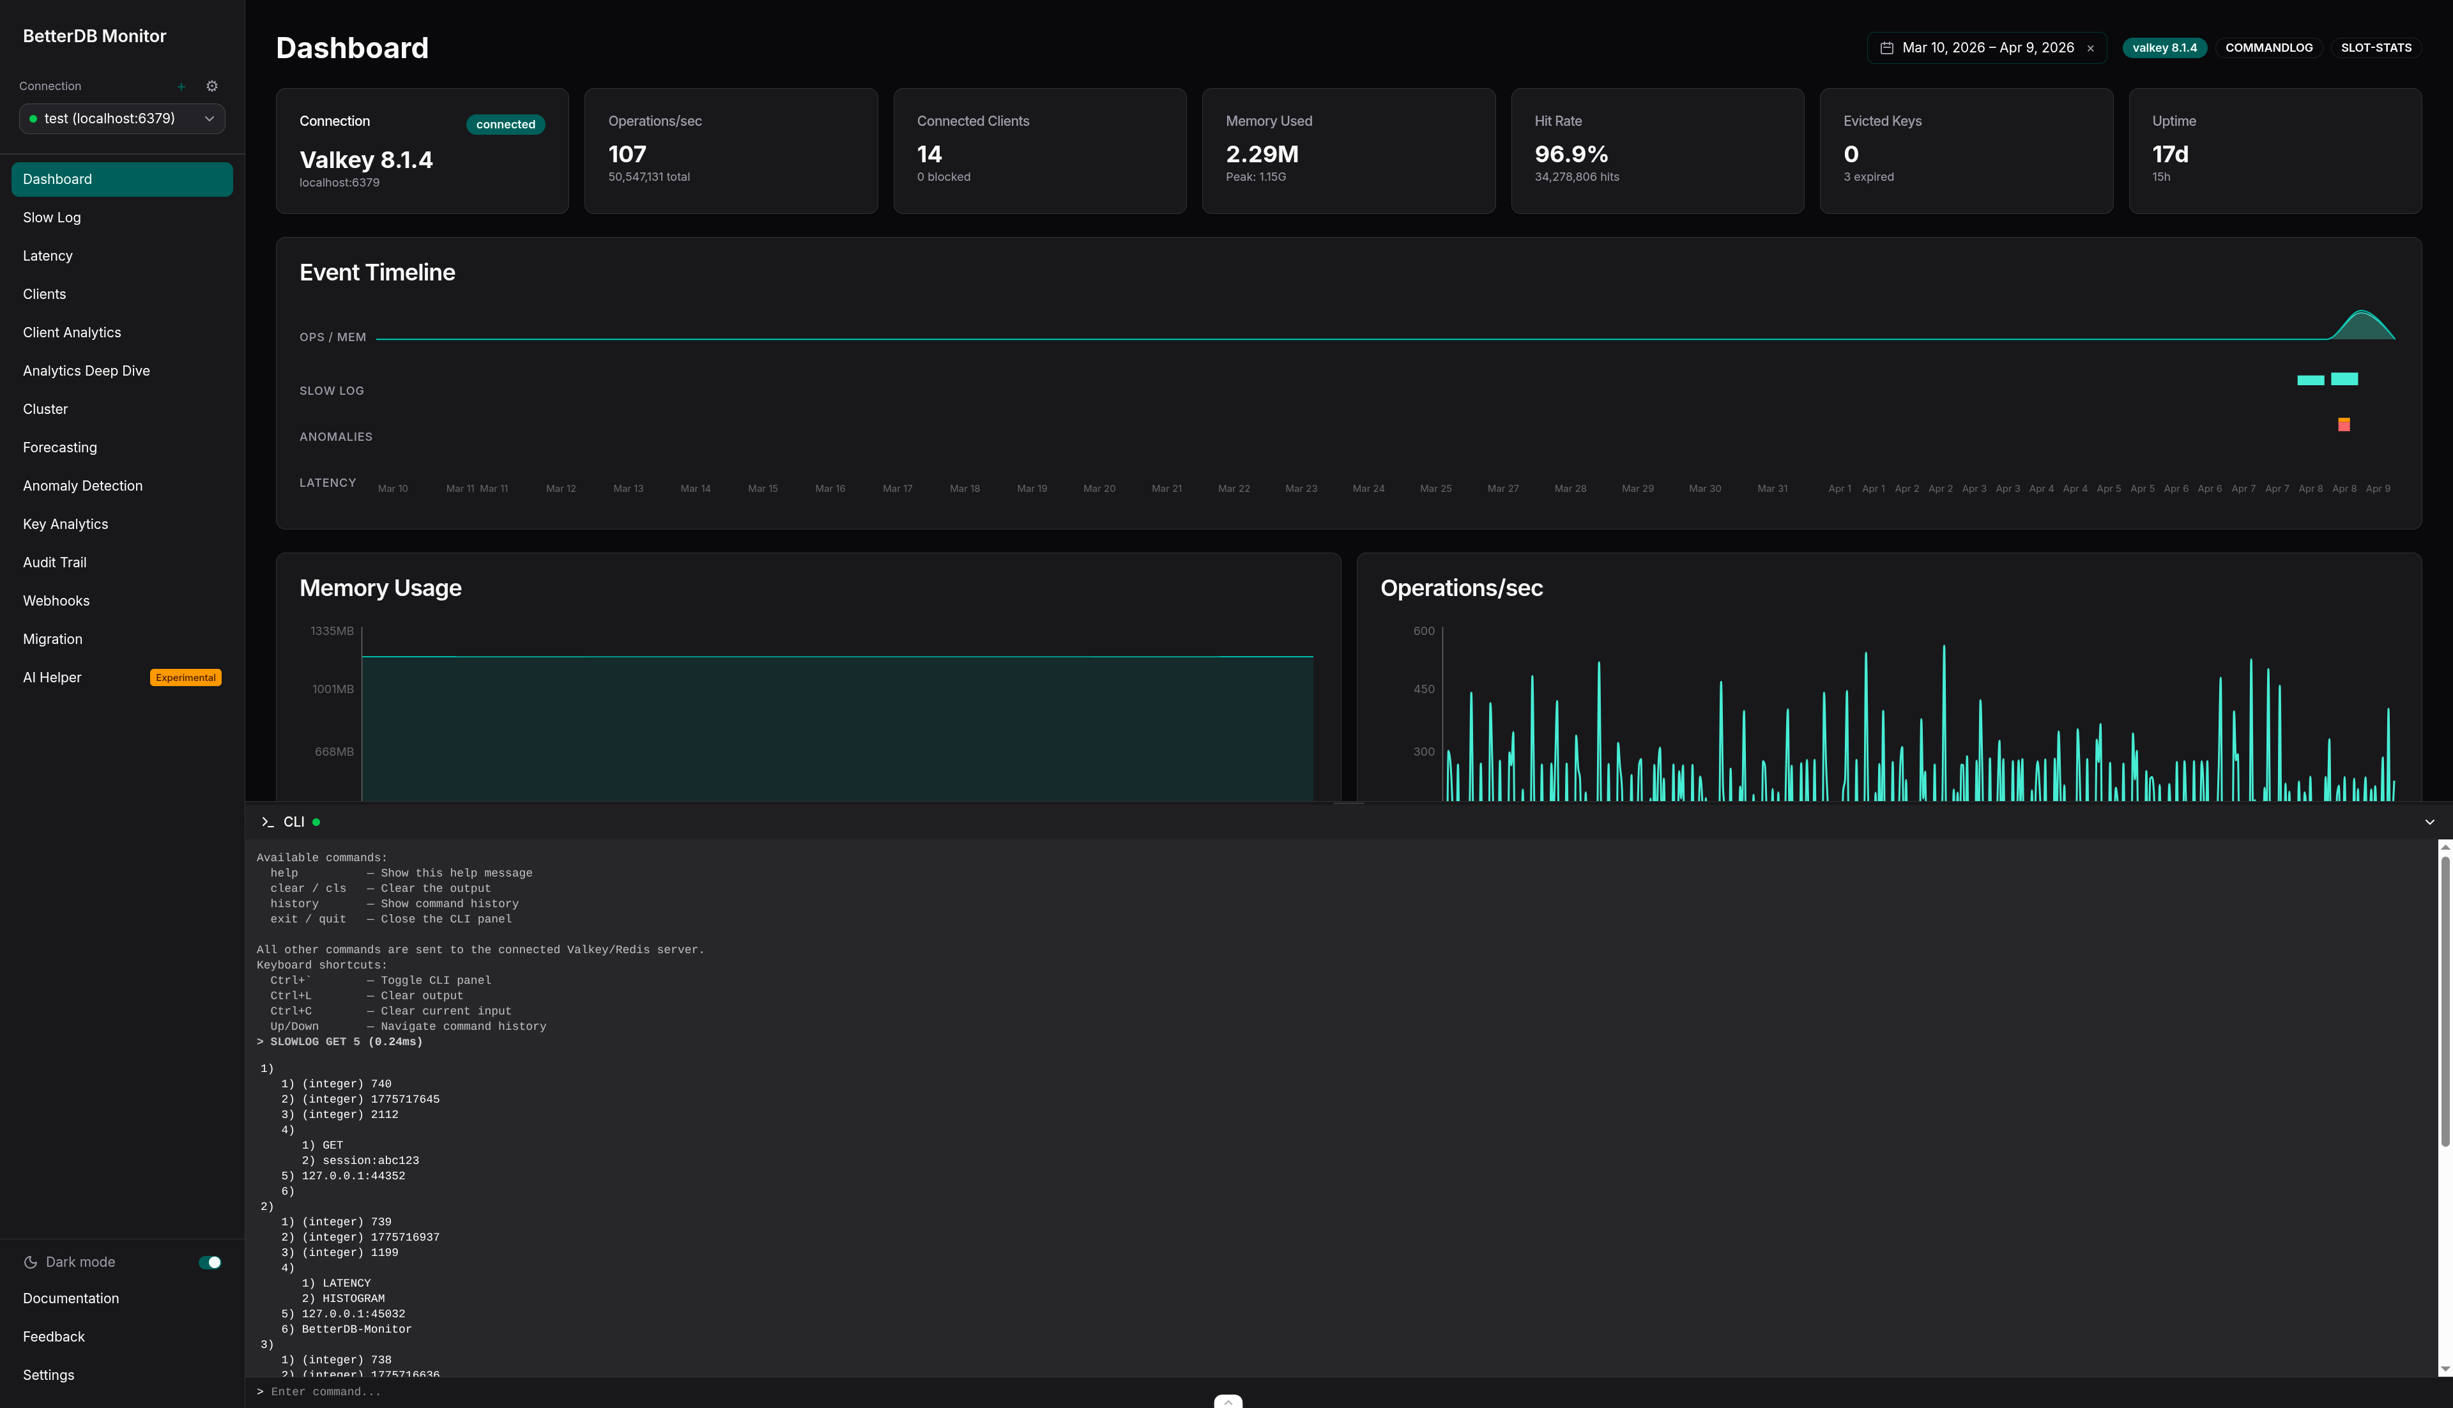Click the moon icon beside Dark mode
Viewport: 2453px width, 1408px height.
pyautogui.click(x=30, y=1262)
